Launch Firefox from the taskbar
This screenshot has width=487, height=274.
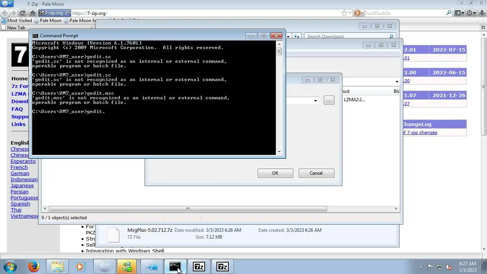(x=34, y=266)
